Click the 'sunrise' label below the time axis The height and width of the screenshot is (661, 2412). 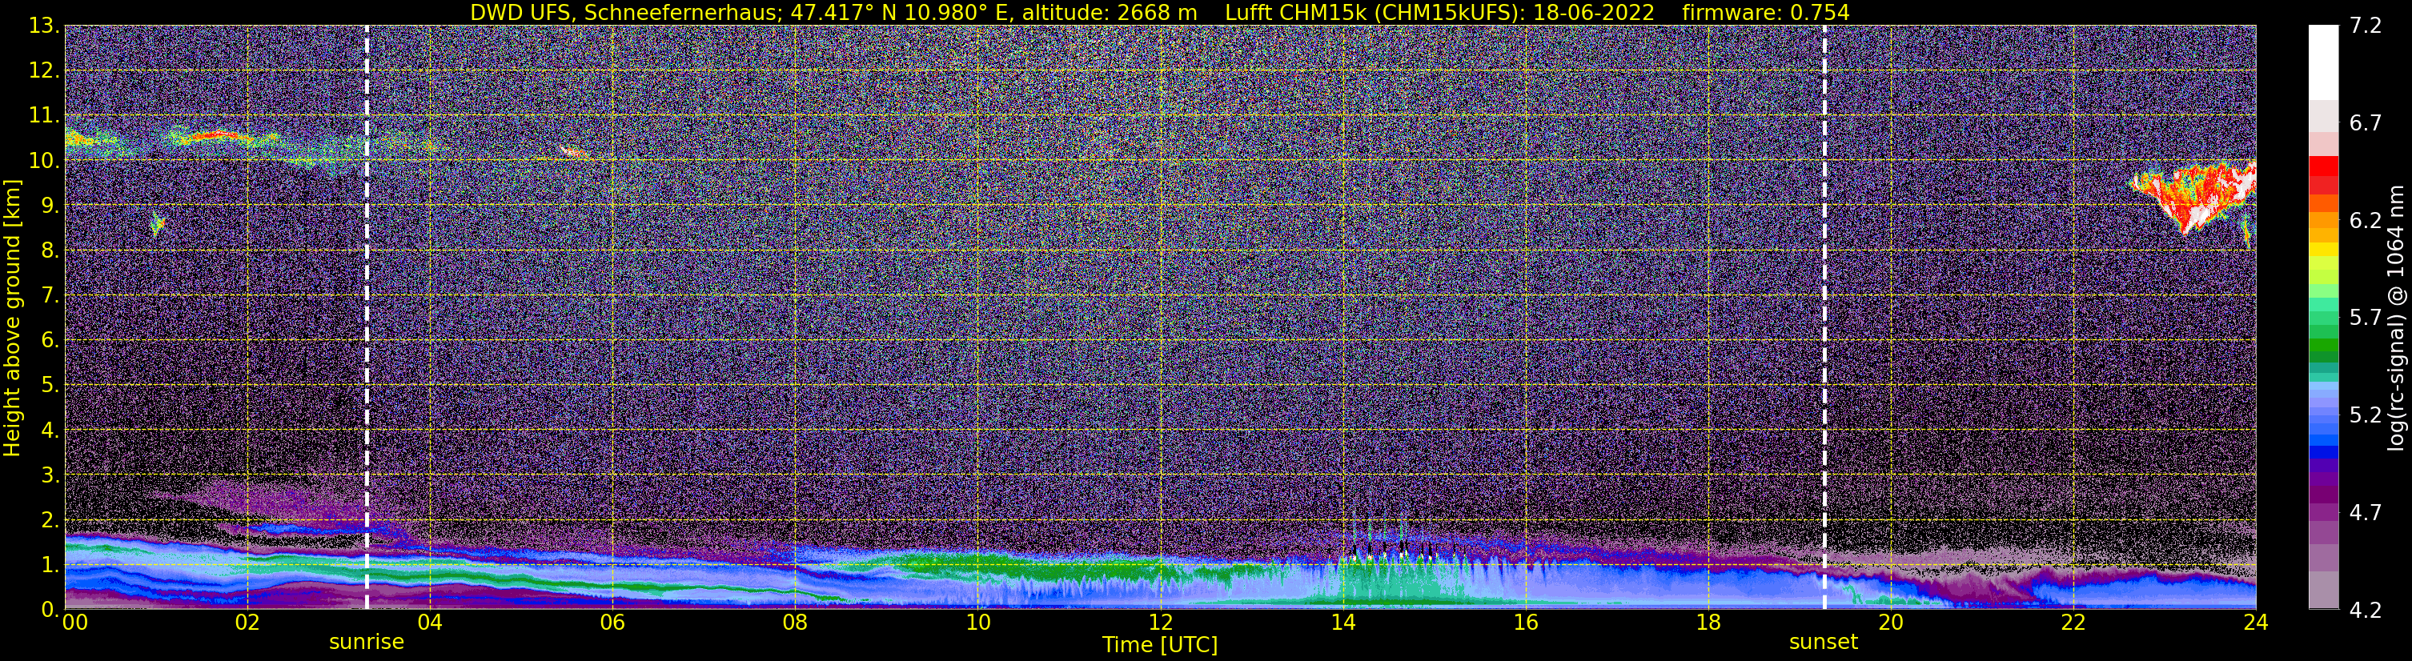tap(367, 643)
